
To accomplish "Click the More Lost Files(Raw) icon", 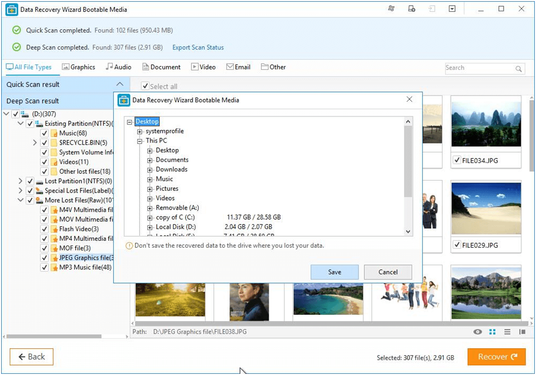I will pyautogui.click(x=39, y=201).
